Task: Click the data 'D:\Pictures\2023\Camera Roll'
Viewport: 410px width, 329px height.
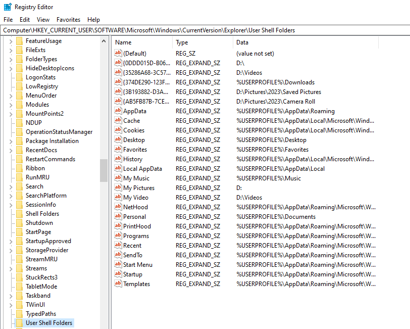Action: [276, 101]
